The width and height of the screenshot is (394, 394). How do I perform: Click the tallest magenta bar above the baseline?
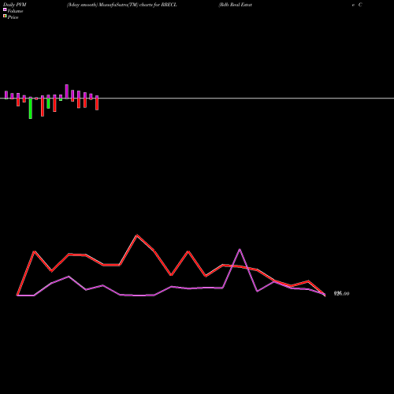[67, 91]
